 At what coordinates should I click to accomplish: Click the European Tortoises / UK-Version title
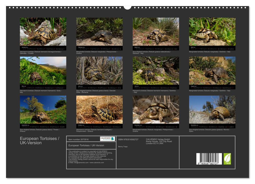39,140
